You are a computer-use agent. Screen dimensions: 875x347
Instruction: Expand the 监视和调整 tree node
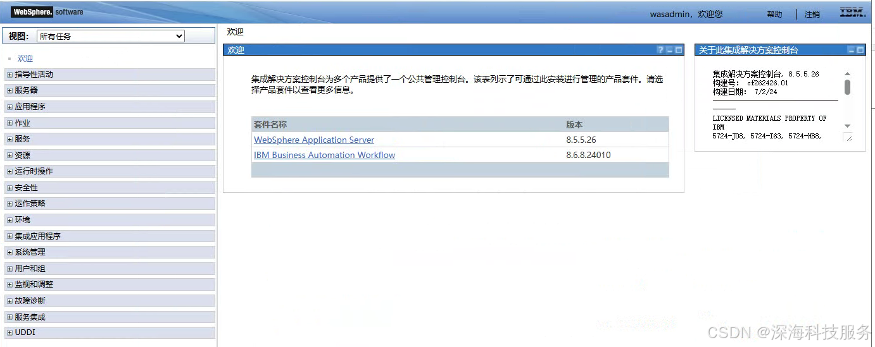point(9,284)
